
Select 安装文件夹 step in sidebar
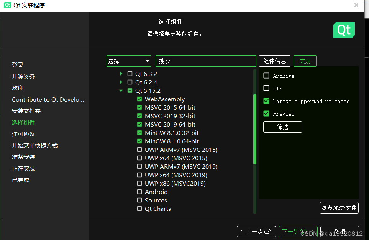tap(26, 111)
